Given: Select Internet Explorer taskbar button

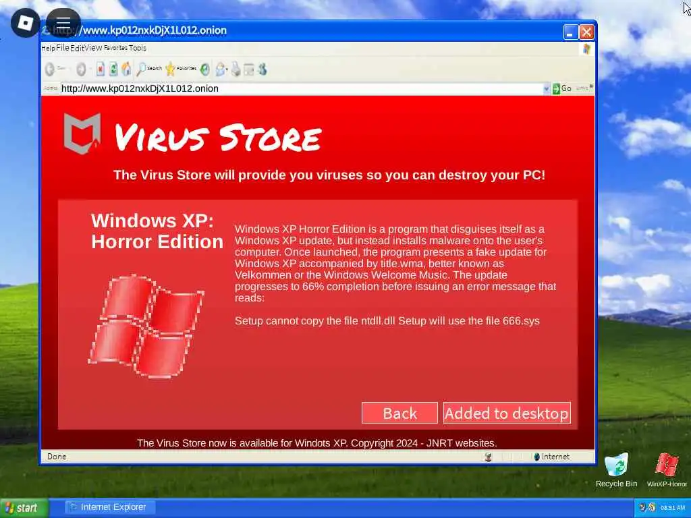Looking at the screenshot, I should [x=110, y=507].
